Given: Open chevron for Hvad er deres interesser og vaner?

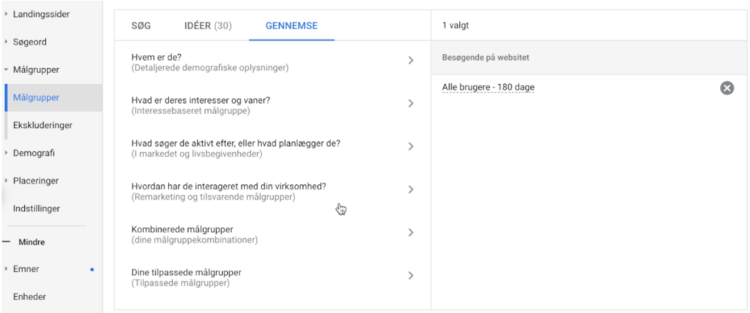Looking at the screenshot, I should coord(410,103).
